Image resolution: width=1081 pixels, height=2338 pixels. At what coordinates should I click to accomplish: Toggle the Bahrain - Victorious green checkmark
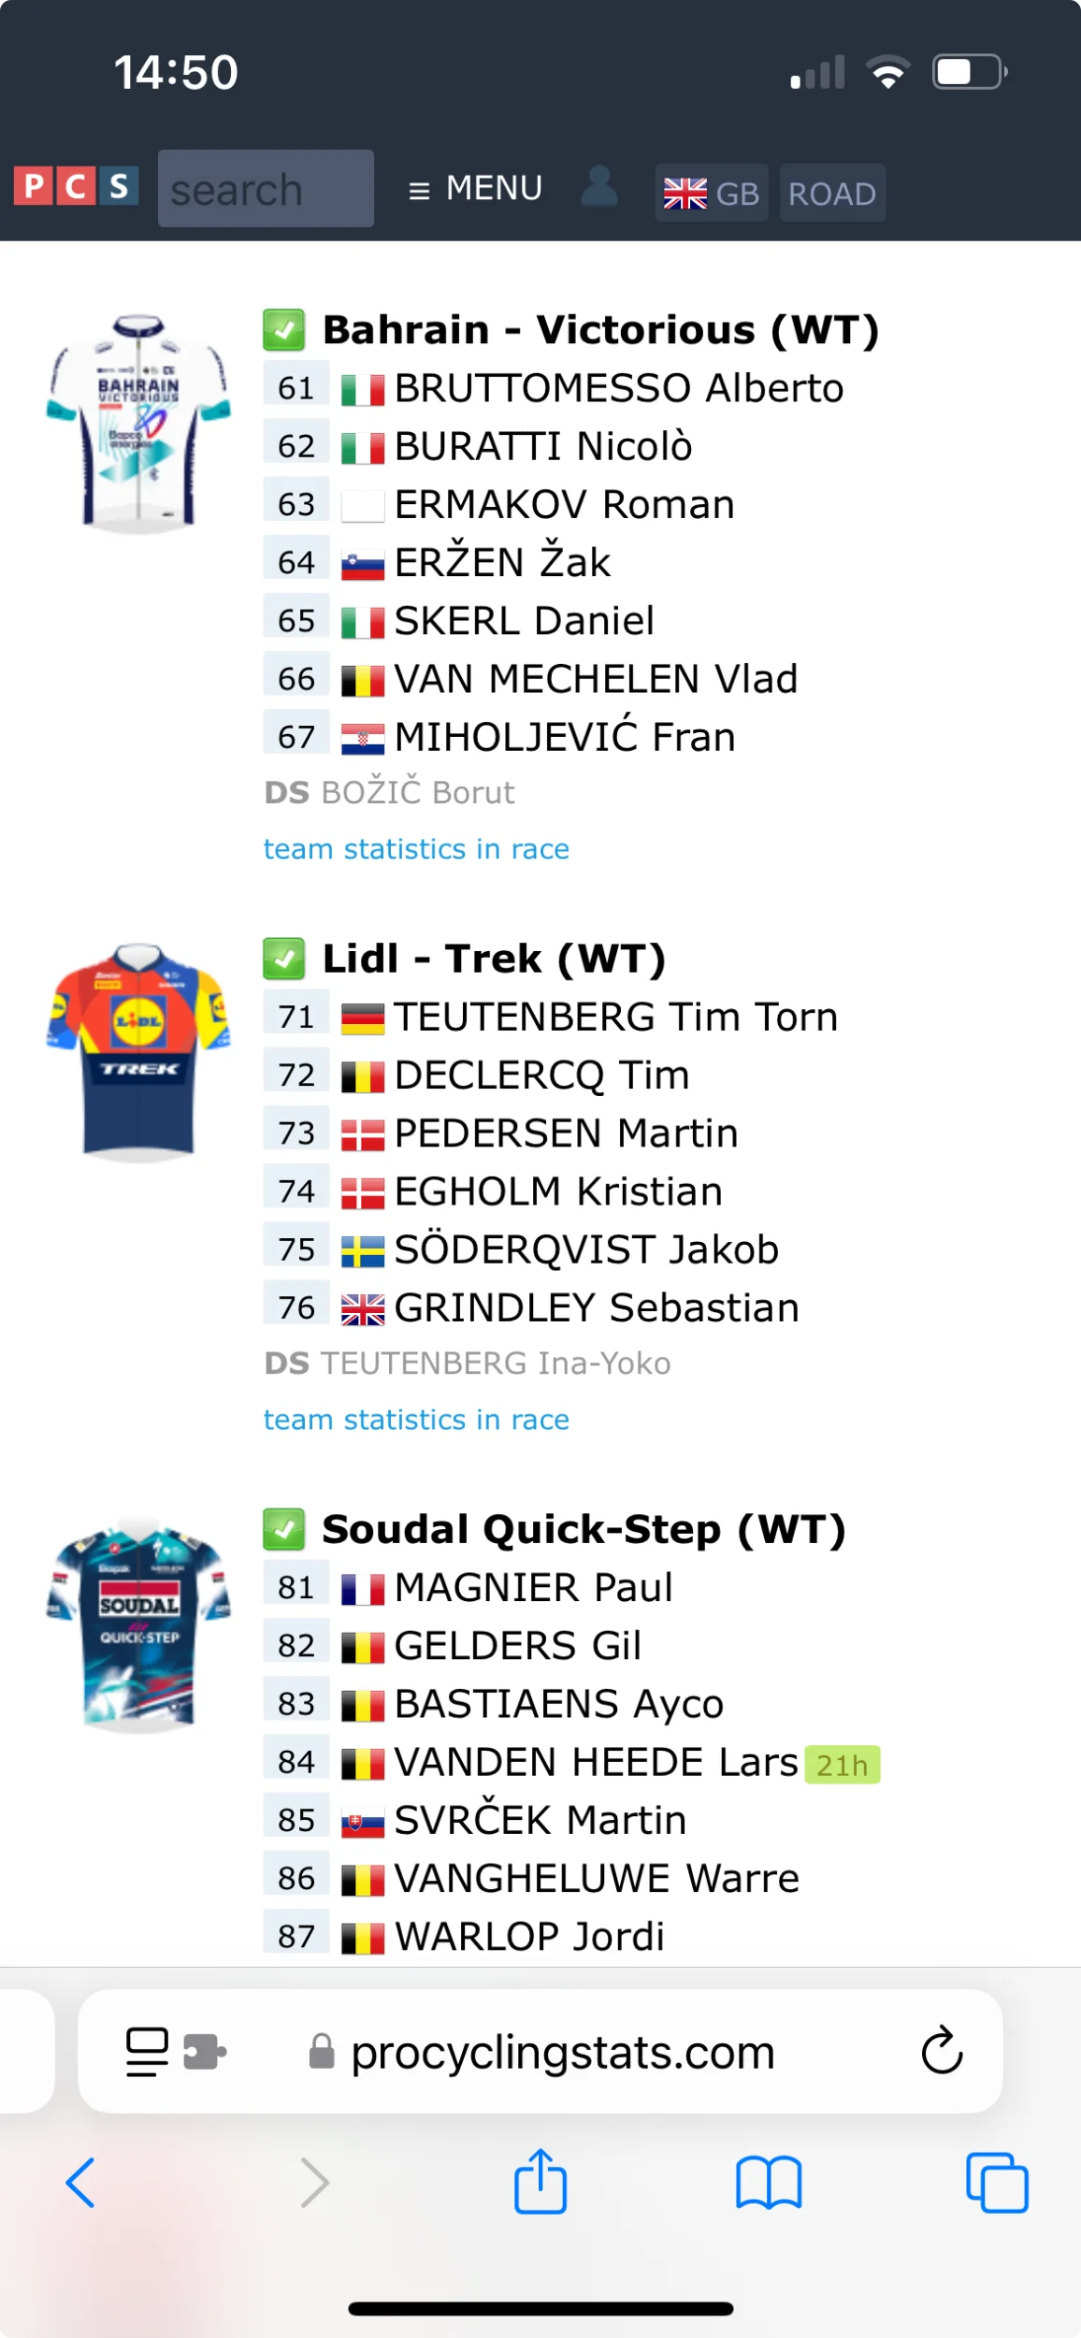(x=283, y=330)
